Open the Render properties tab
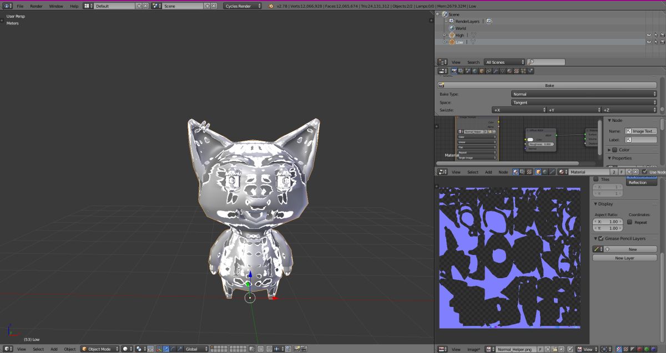This screenshot has height=353, width=666. coord(455,71)
